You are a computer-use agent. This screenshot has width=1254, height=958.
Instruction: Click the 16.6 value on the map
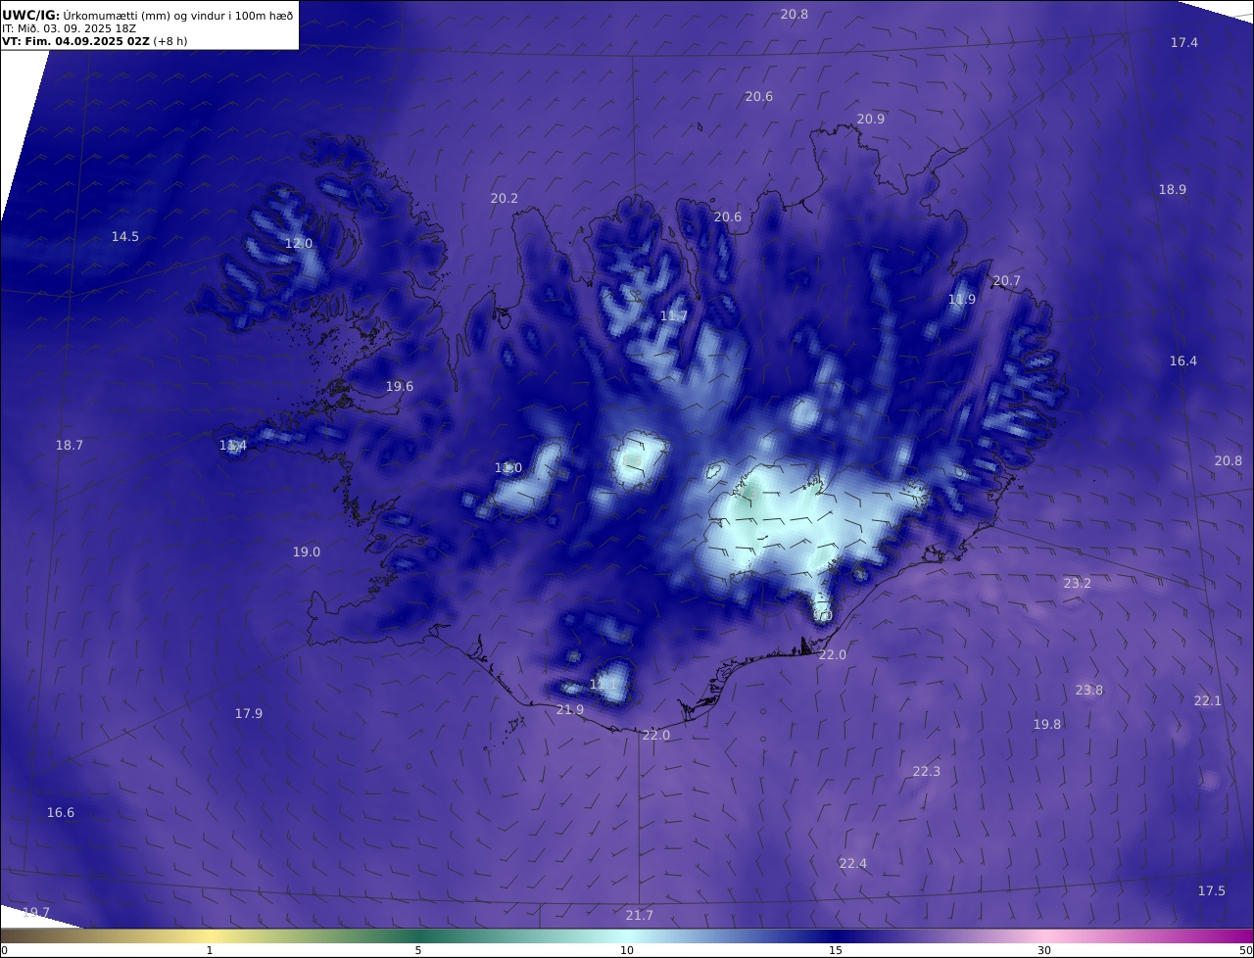[x=61, y=813]
